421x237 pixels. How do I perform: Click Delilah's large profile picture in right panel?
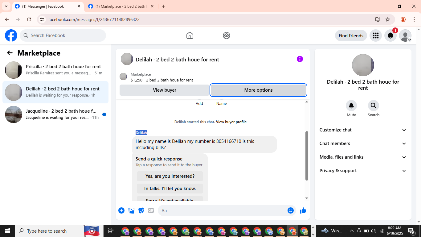pos(363,65)
